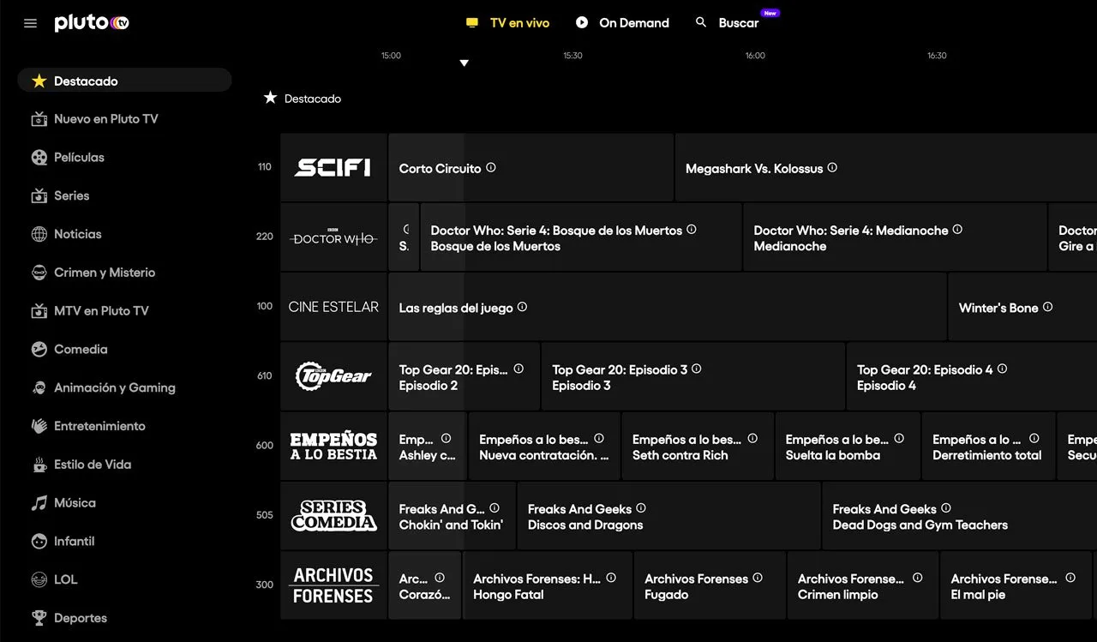1097x642 pixels.
Task: Select Freaks And Geeks Discos and Dragons
Action: pyautogui.click(x=668, y=516)
